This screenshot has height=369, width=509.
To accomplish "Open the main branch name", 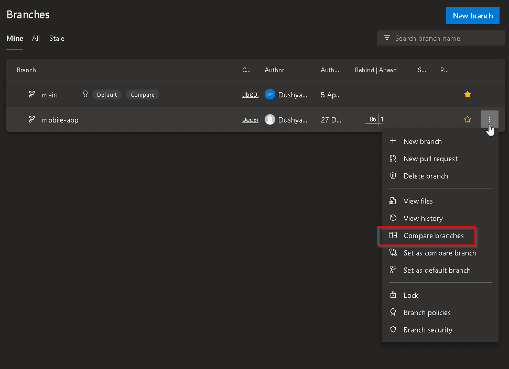I will (x=50, y=95).
